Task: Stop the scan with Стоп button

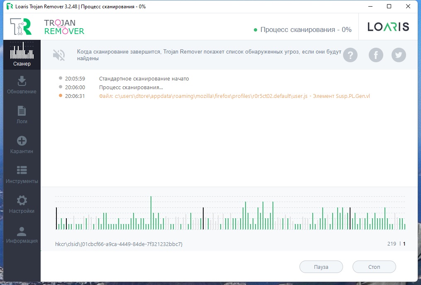Action: point(374,267)
